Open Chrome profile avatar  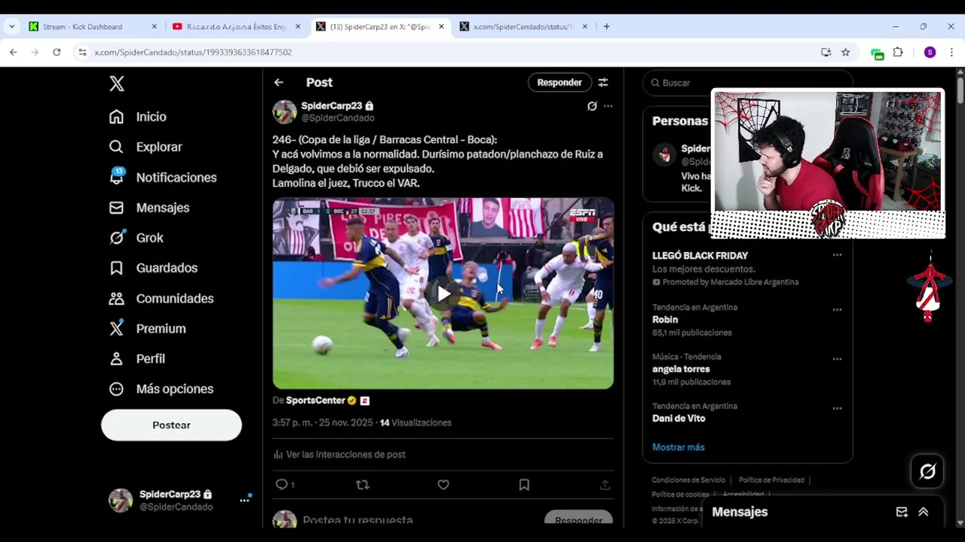tap(930, 52)
